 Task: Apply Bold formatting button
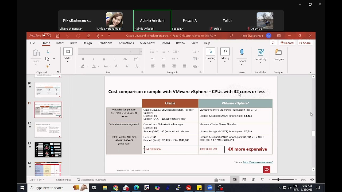(x=83, y=59)
